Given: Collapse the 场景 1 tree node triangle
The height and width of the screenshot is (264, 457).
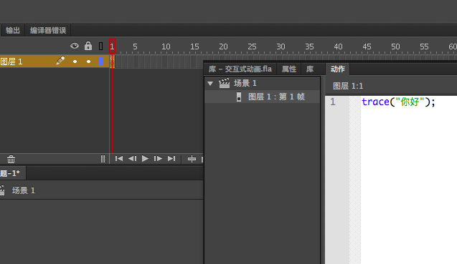Looking at the screenshot, I should click(210, 84).
